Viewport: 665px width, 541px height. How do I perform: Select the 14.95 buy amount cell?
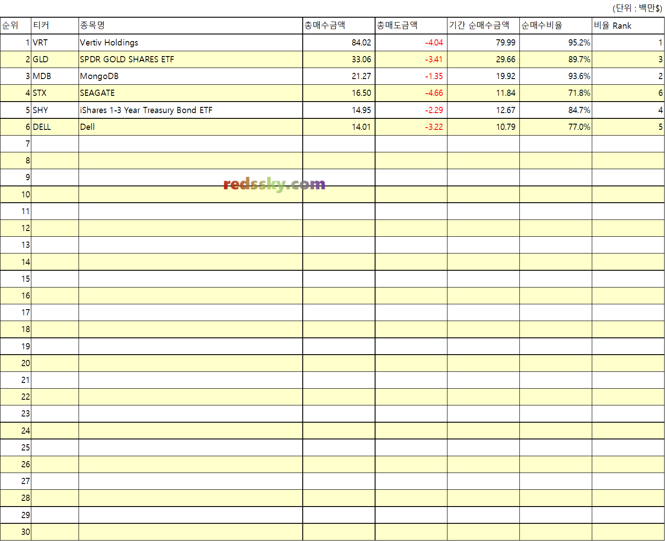click(x=339, y=110)
